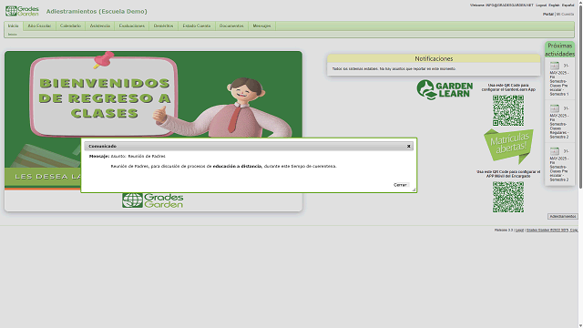Viewport: 583px width, 328px height.
Task: Open the Legal link in the footer
Action: pos(519,231)
